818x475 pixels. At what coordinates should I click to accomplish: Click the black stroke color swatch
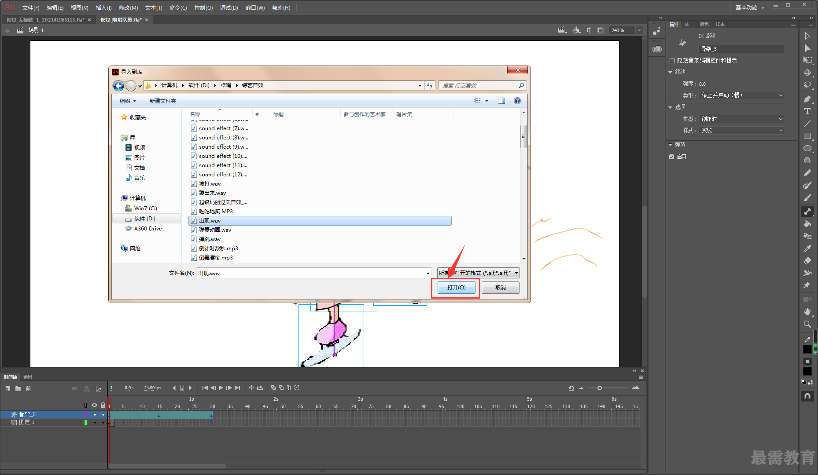(807, 349)
